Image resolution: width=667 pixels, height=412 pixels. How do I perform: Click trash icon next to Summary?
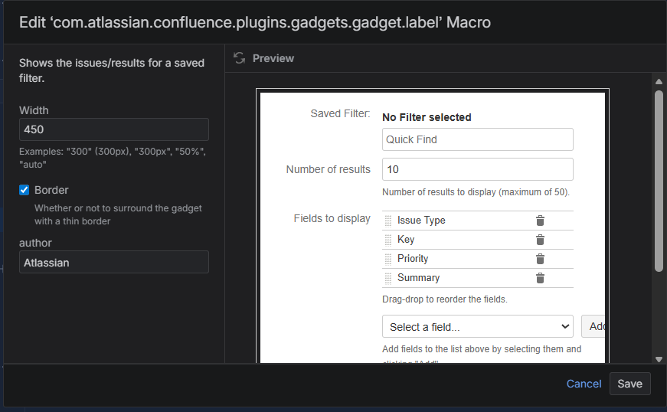coord(540,278)
